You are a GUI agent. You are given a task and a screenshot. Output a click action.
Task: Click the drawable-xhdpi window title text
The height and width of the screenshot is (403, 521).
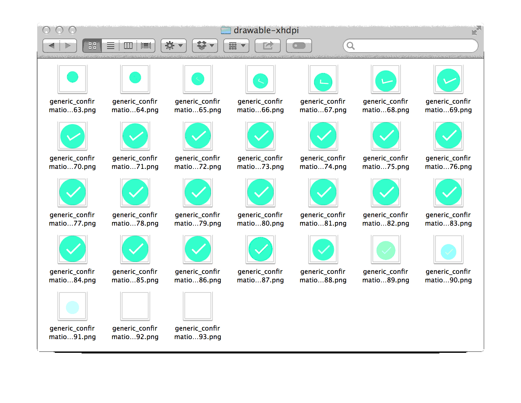point(266,30)
